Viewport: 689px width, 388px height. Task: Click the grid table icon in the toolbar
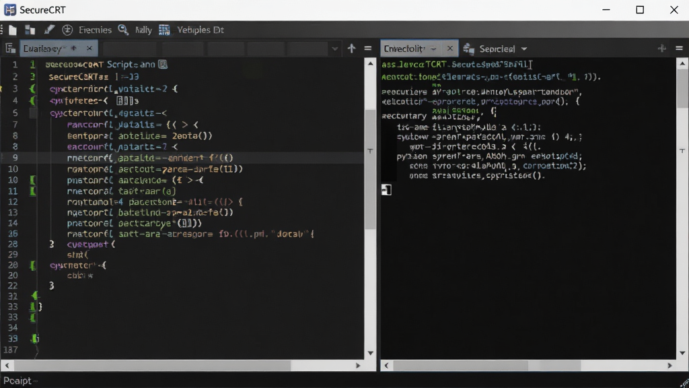point(164,30)
